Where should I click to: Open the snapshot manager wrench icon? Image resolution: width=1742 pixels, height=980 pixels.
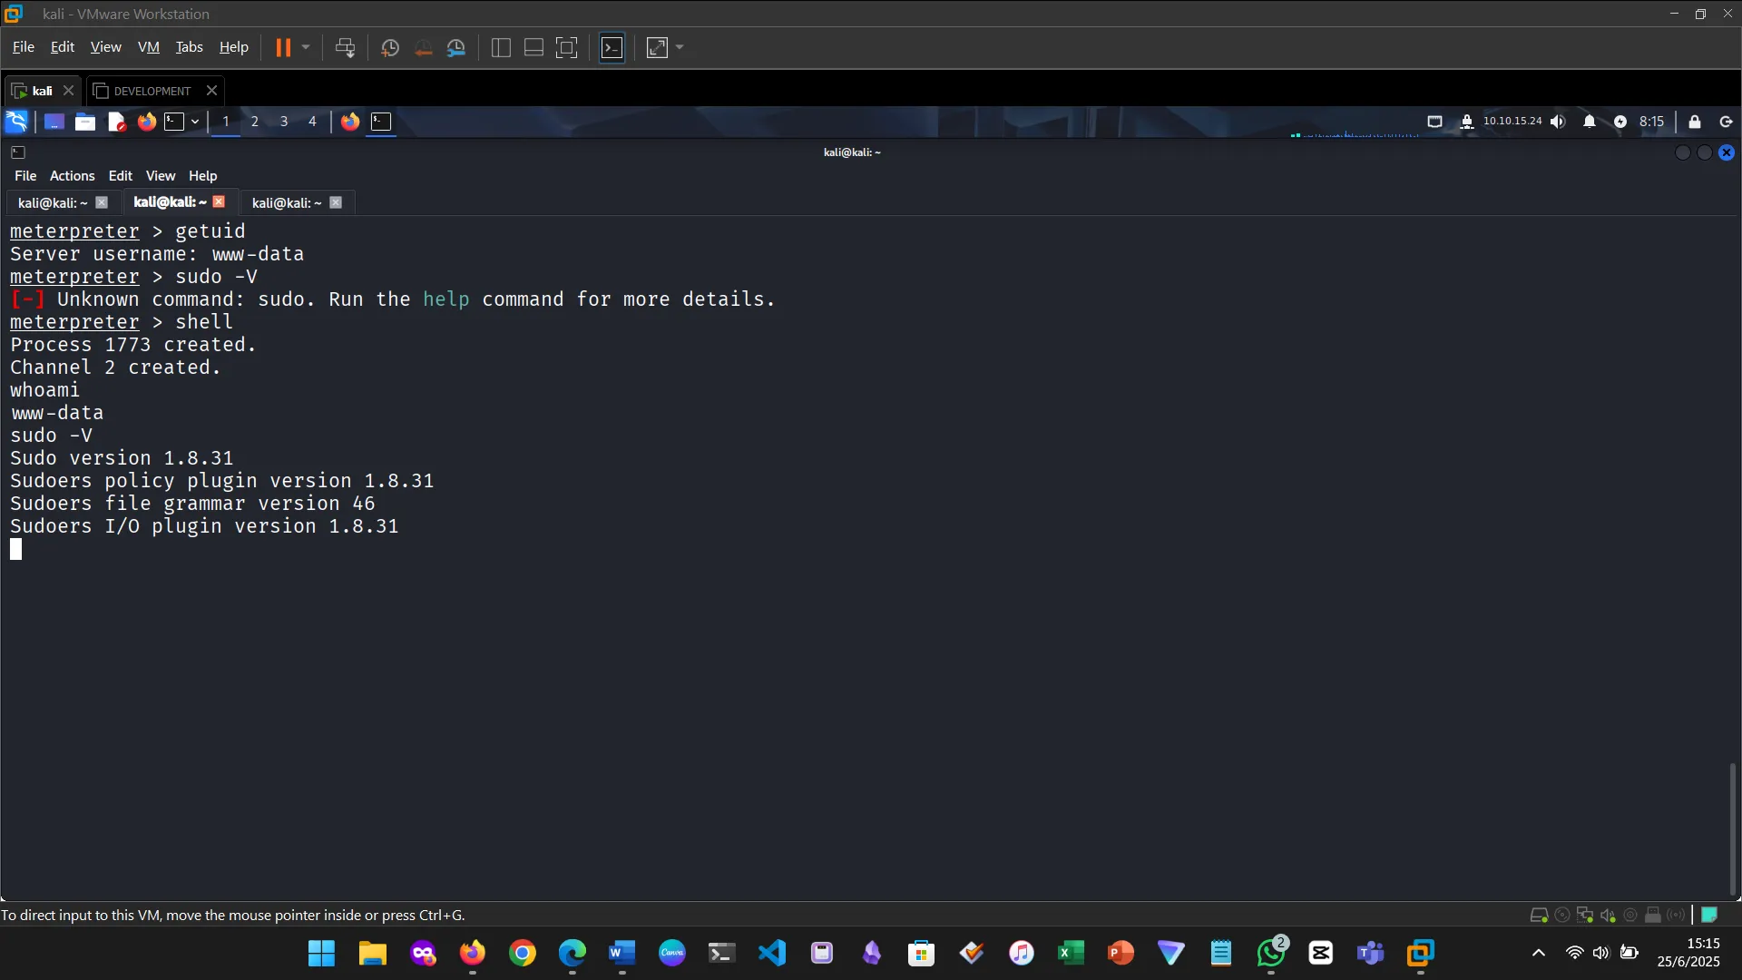pyautogui.click(x=456, y=48)
